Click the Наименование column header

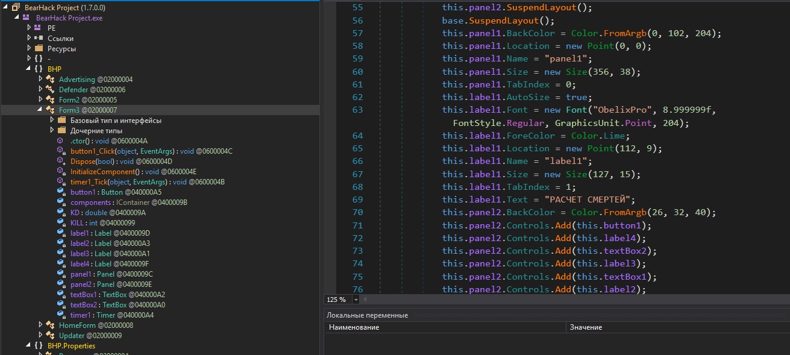tap(353, 327)
